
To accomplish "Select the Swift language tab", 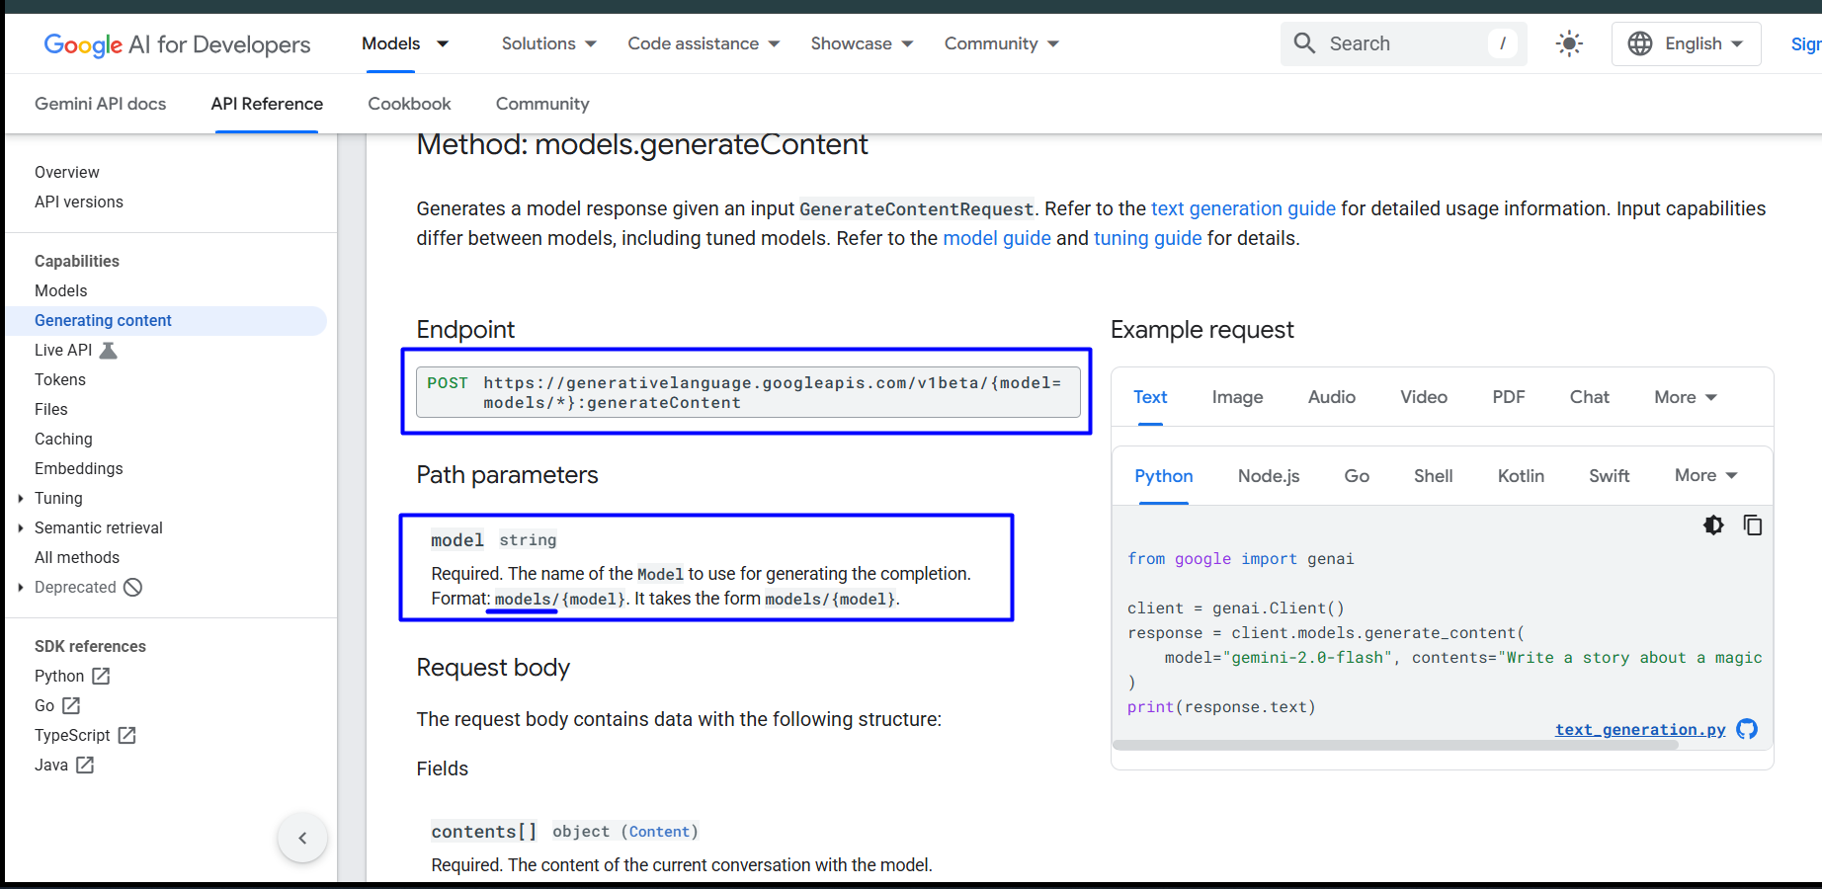I will (1609, 476).
